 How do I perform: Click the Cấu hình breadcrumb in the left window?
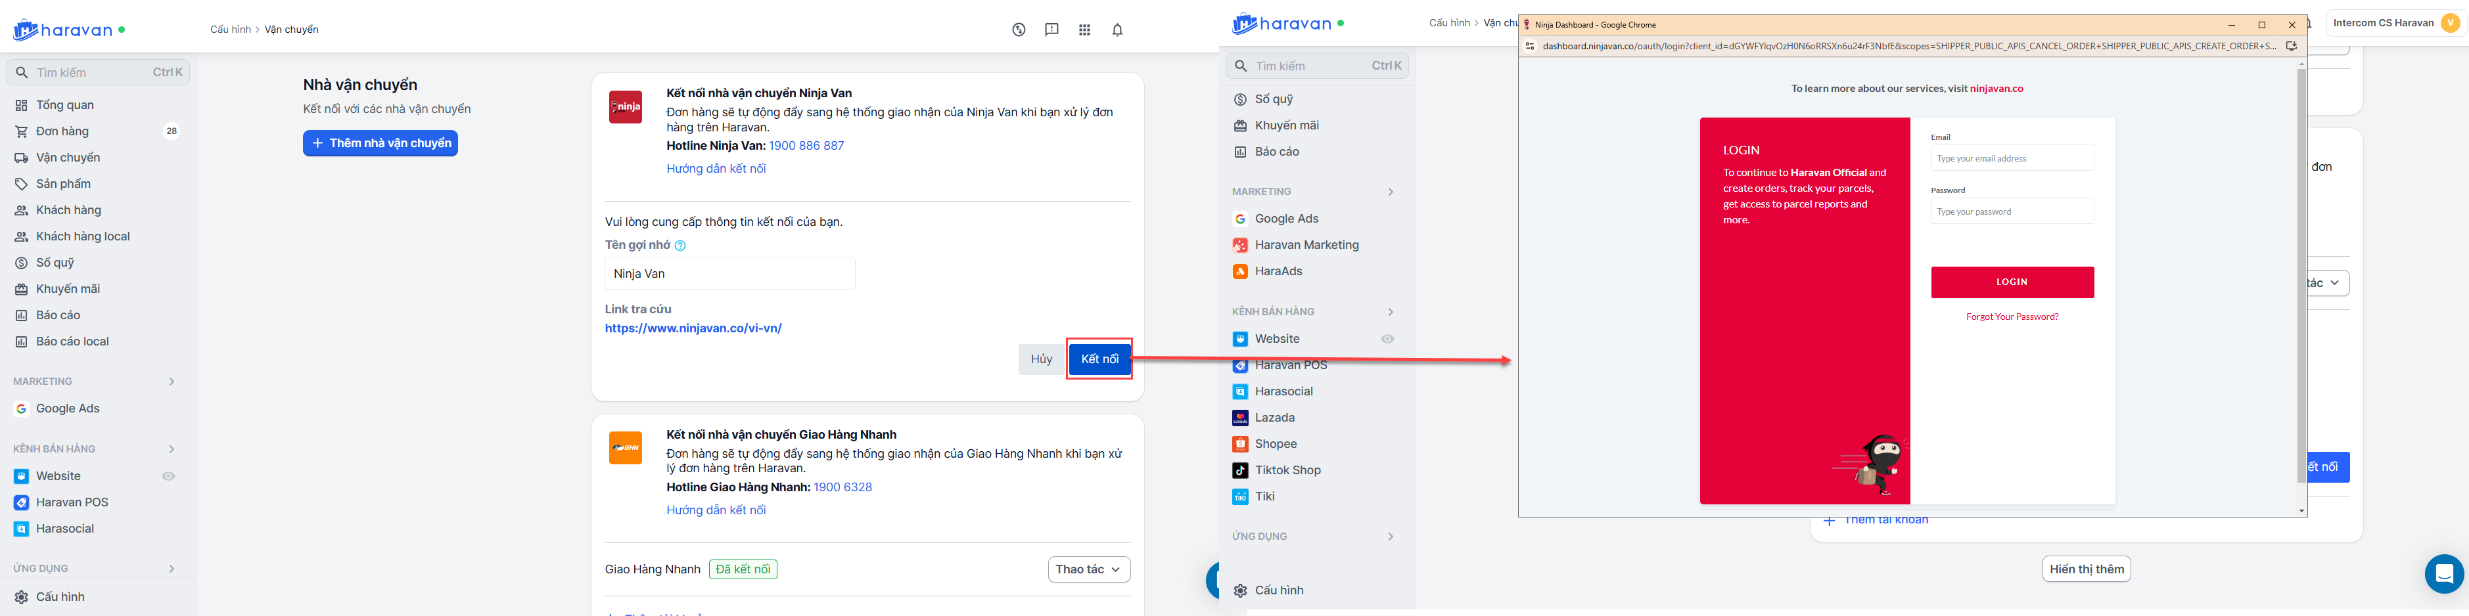[x=230, y=30]
